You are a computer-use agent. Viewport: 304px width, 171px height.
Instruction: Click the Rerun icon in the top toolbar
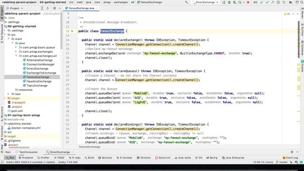(224, 2)
